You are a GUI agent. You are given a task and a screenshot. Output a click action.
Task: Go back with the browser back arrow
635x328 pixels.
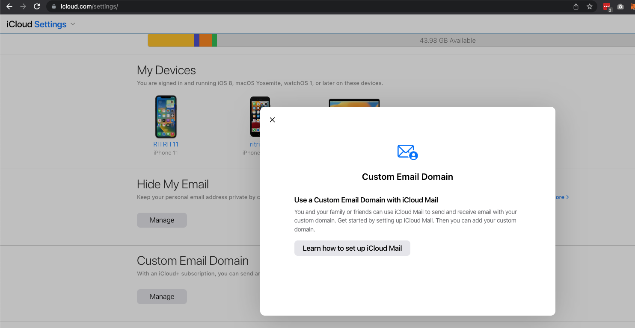9,6
